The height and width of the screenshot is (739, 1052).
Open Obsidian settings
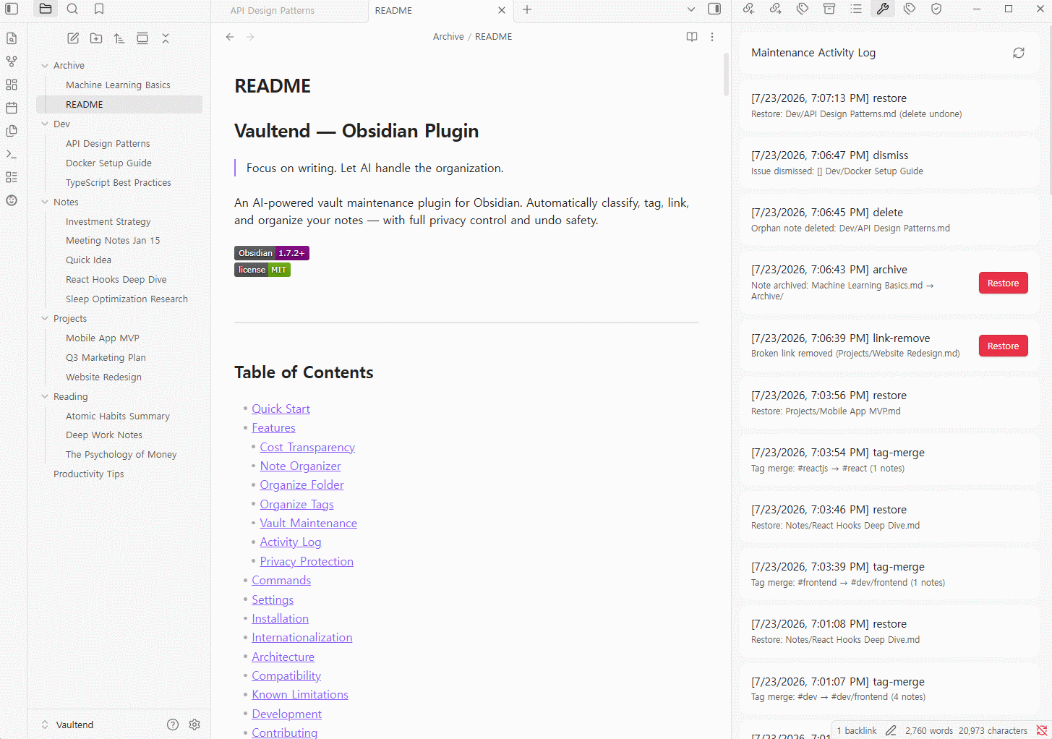tap(194, 725)
